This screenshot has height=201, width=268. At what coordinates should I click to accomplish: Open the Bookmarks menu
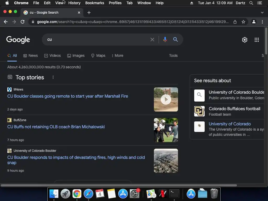(x=95, y=3)
